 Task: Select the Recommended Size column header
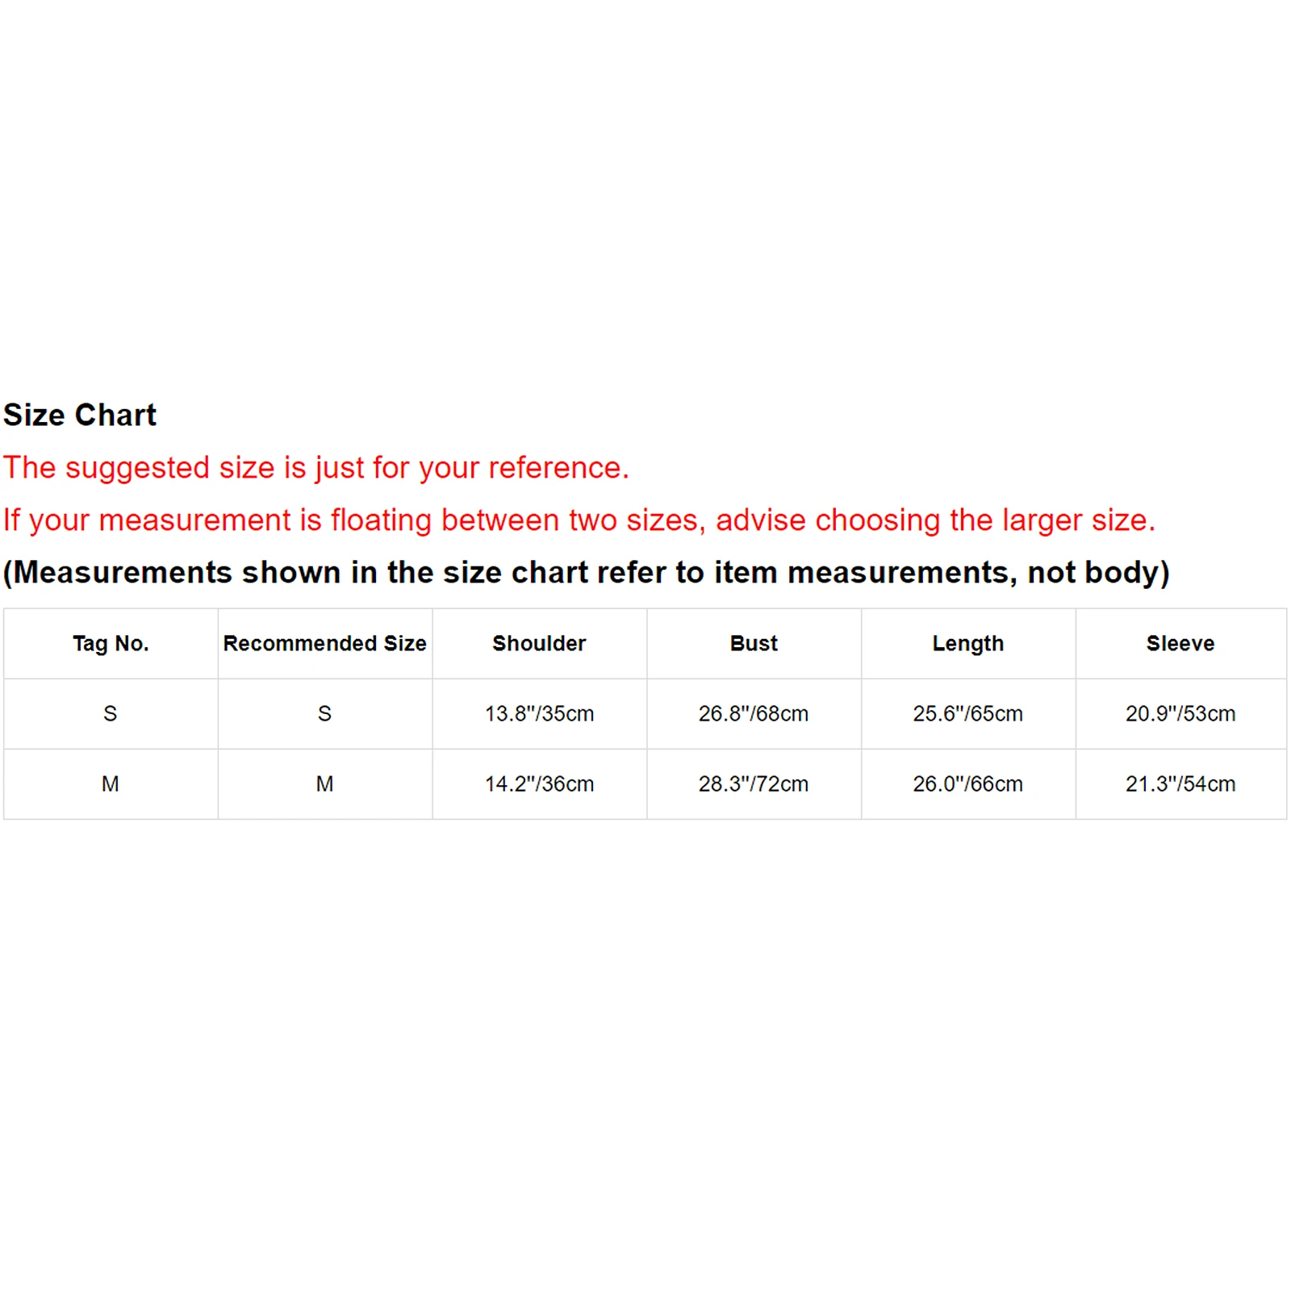[324, 644]
